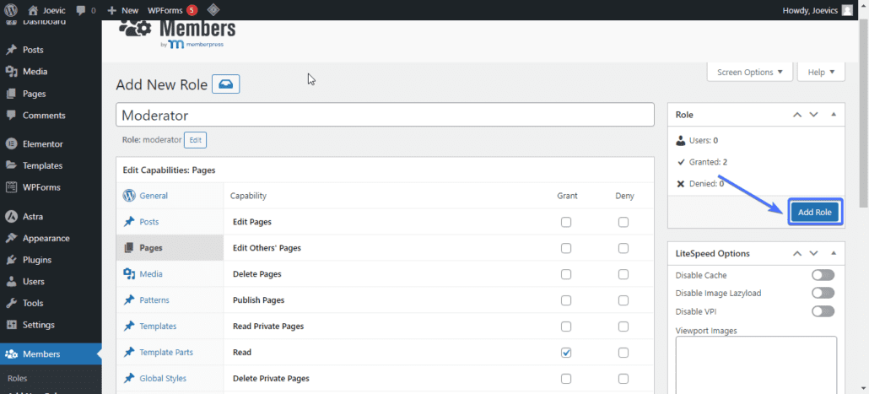
Task: Deny the Publish Pages capability
Action: pos(623,300)
